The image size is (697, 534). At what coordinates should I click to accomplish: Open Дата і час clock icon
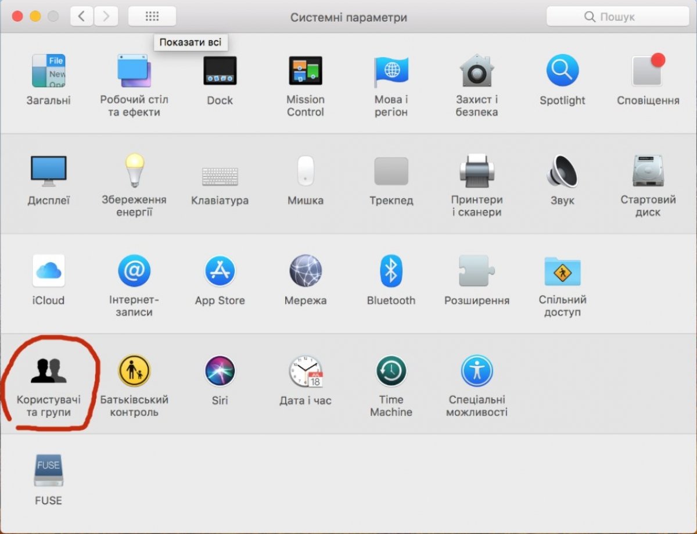tap(306, 371)
